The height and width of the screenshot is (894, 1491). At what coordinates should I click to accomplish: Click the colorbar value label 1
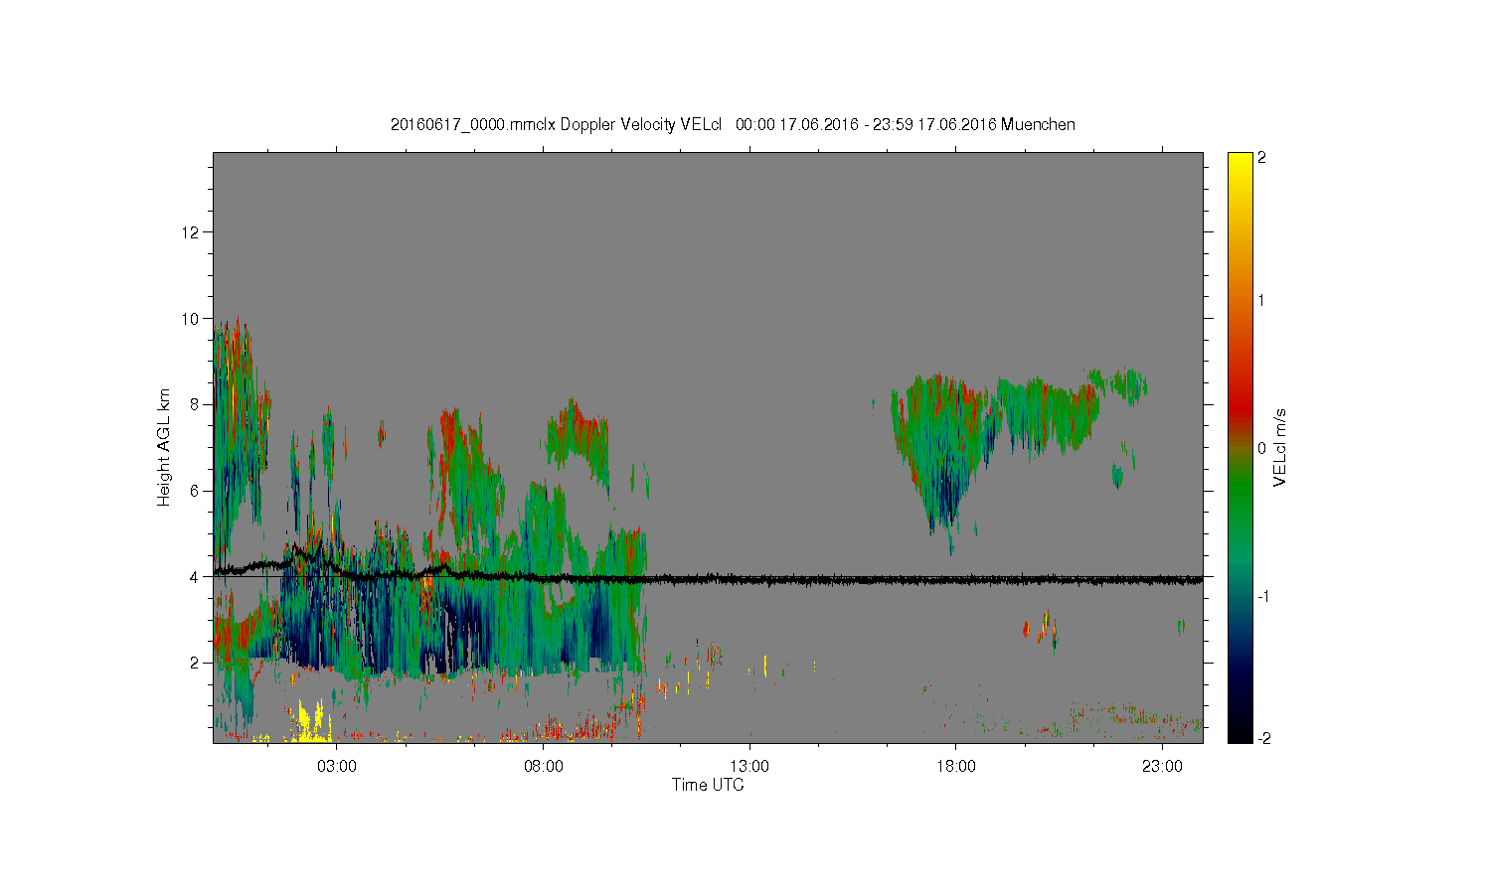pyautogui.click(x=1262, y=300)
